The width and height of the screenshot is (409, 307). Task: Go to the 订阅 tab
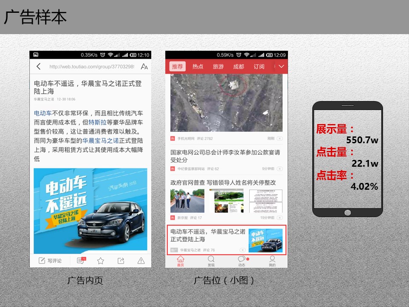pos(259,67)
